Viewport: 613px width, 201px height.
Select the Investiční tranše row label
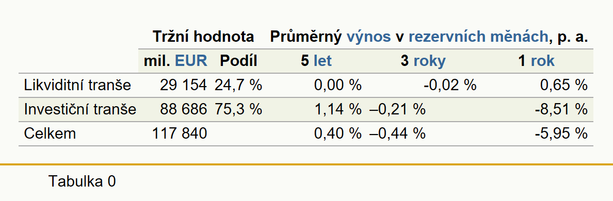(80, 109)
